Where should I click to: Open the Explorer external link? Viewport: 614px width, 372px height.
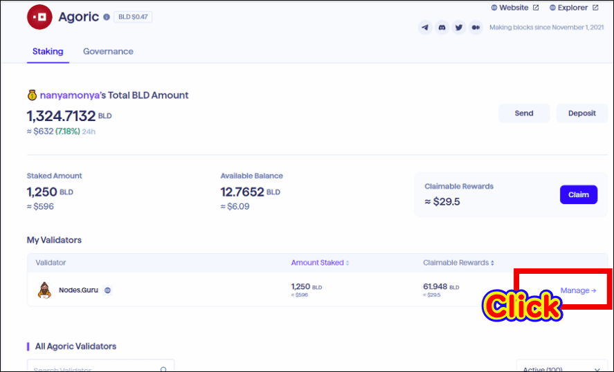coord(574,8)
